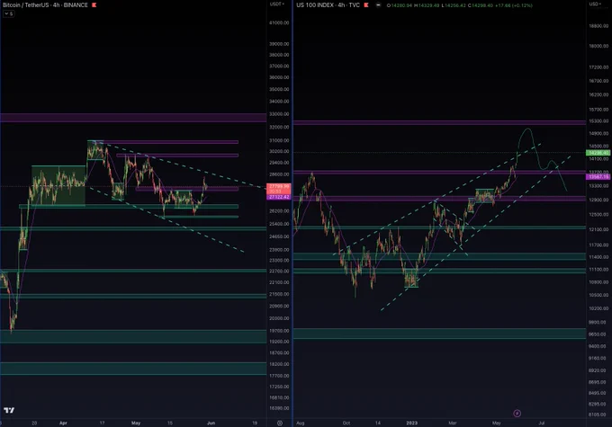Expand the collapsed indicators legend showing 6
612x427 pixels.
pyautogui.click(x=9, y=13)
